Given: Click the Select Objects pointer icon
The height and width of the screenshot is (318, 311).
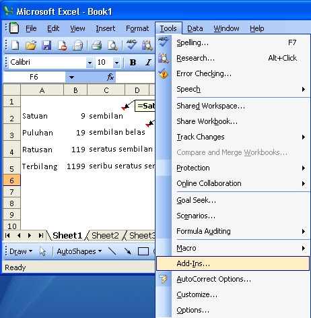Looking at the screenshot, I should tap(42, 251).
